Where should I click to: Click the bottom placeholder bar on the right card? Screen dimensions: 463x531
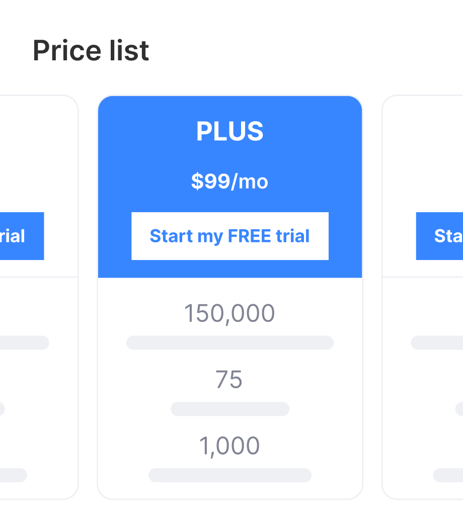(x=448, y=475)
